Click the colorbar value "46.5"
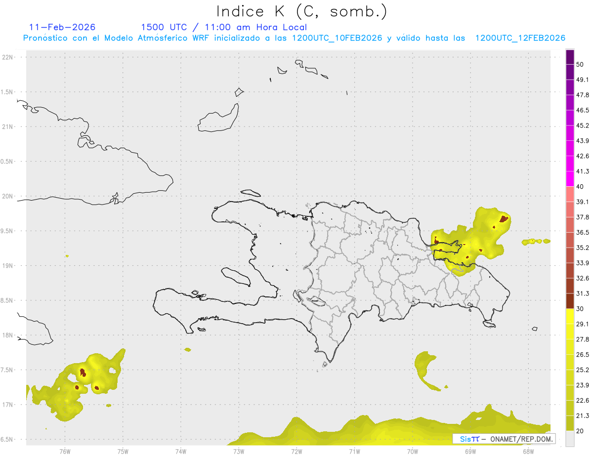Viewport: 593px width, 458px height. (x=583, y=110)
